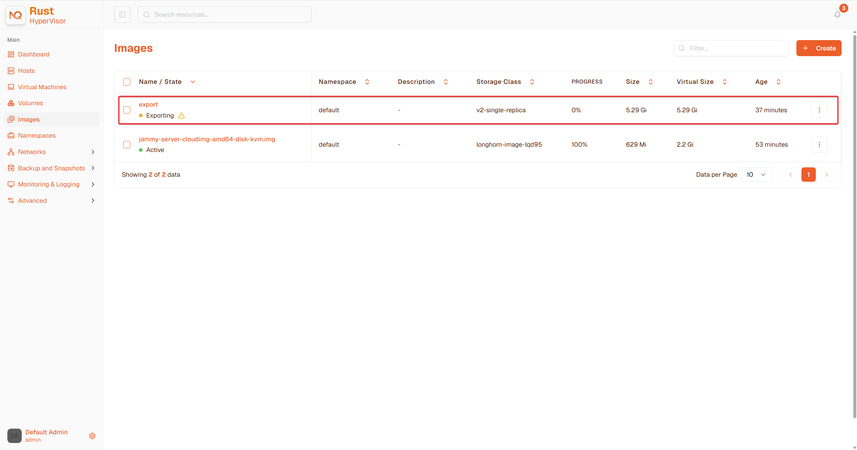Click the Active state label

(155, 150)
